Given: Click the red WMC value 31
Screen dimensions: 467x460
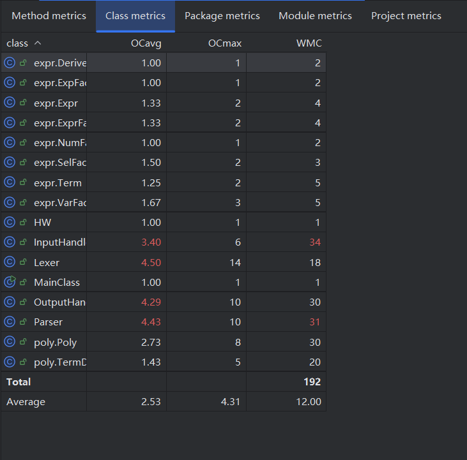Looking at the screenshot, I should (315, 322).
